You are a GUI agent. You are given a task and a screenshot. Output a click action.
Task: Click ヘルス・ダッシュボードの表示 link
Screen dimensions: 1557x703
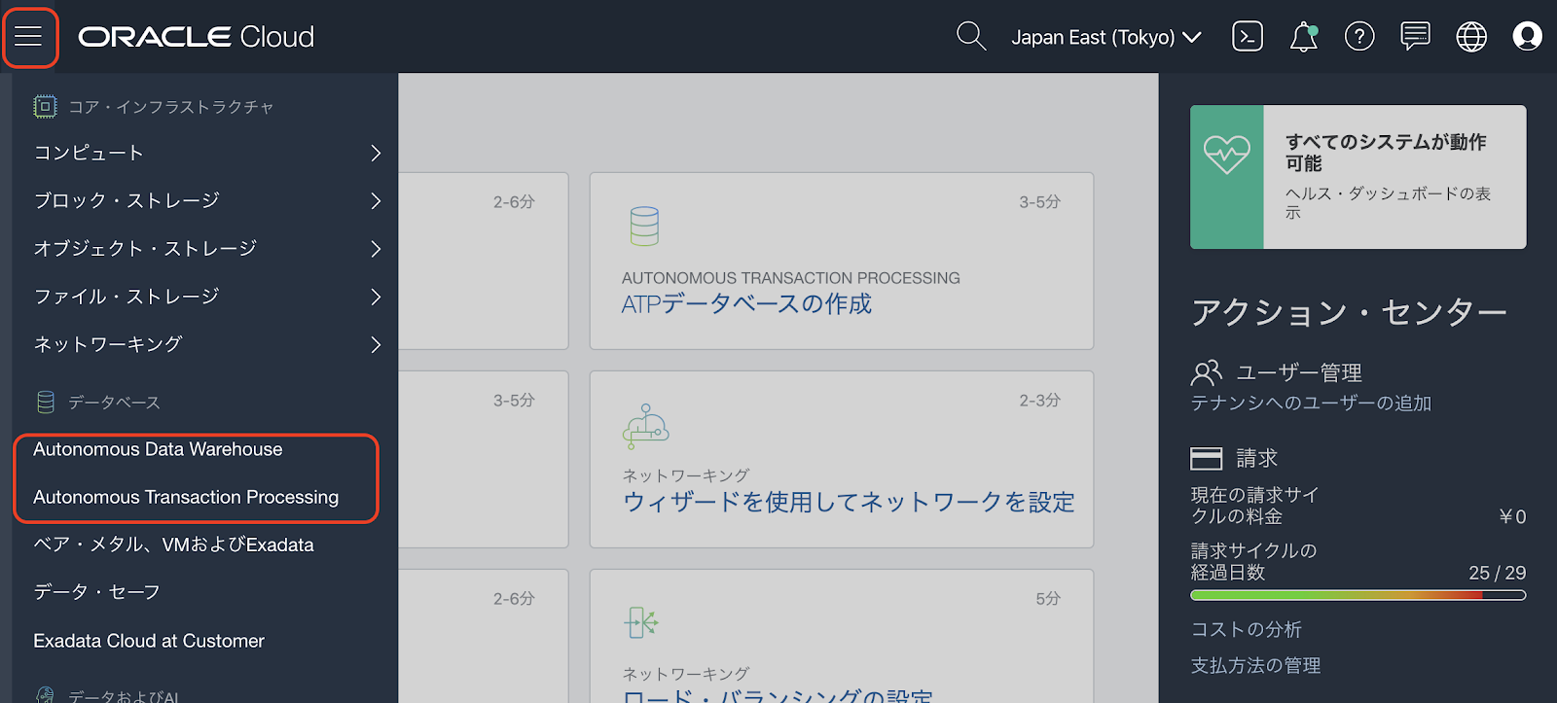pos(1388,202)
